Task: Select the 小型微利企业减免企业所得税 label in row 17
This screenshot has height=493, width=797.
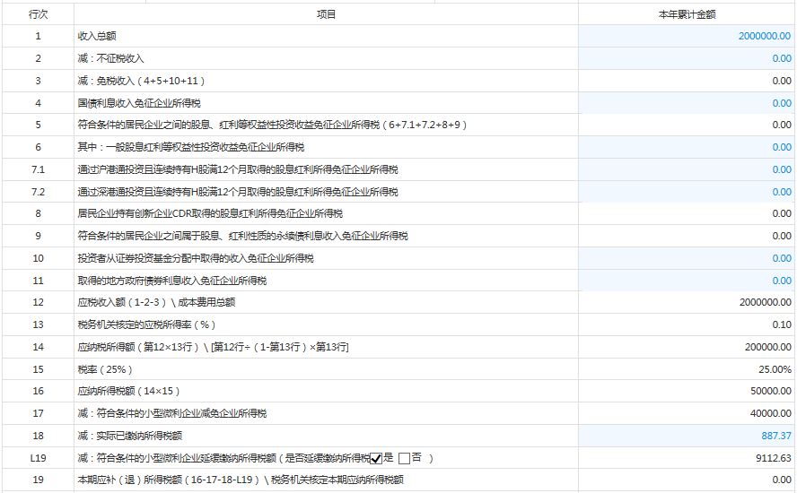Action: coord(171,414)
